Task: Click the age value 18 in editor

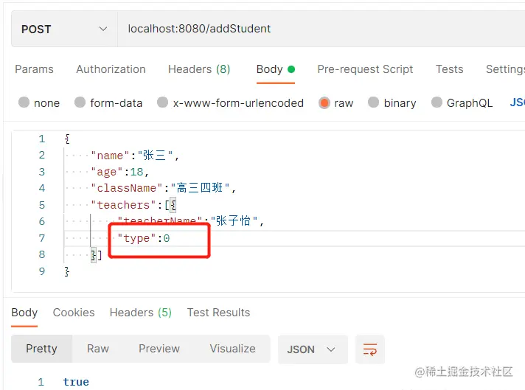Action: coord(136,172)
